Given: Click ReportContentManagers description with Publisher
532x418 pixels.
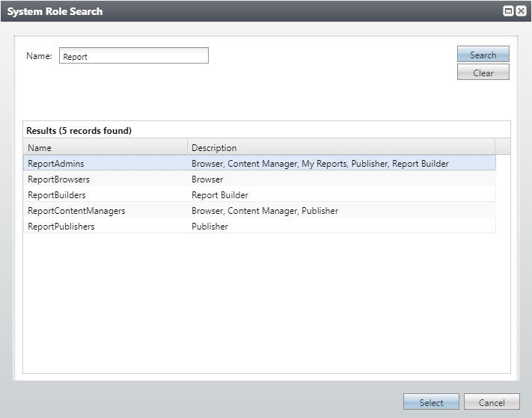Looking at the screenshot, I should click(x=265, y=211).
